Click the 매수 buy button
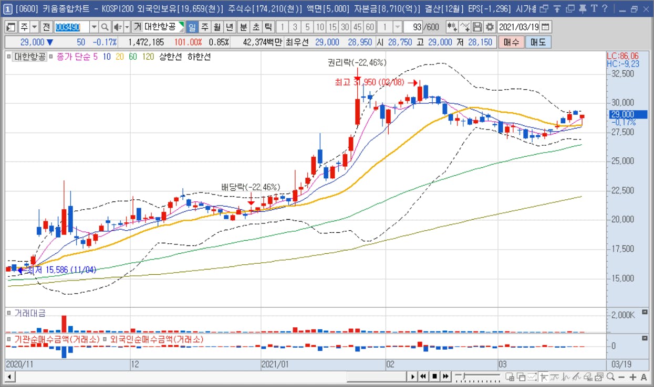This screenshot has width=654, height=387. click(x=511, y=42)
